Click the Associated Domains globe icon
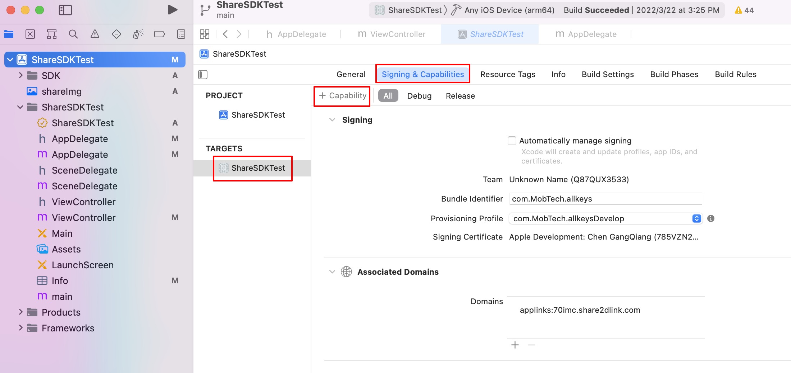 click(346, 272)
